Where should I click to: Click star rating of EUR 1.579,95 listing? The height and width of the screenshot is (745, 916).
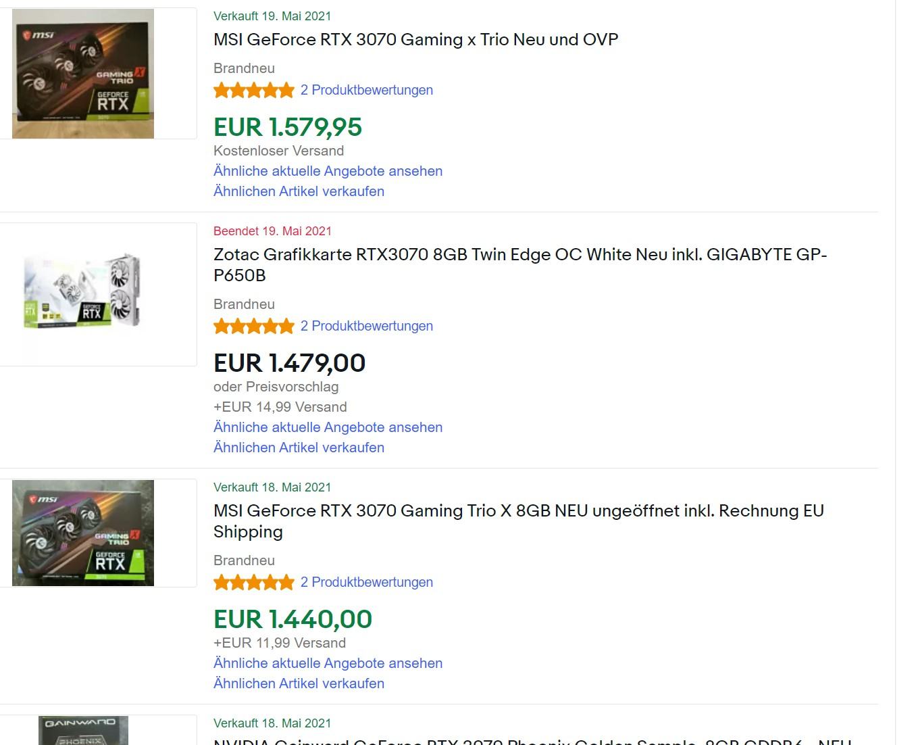point(254,90)
